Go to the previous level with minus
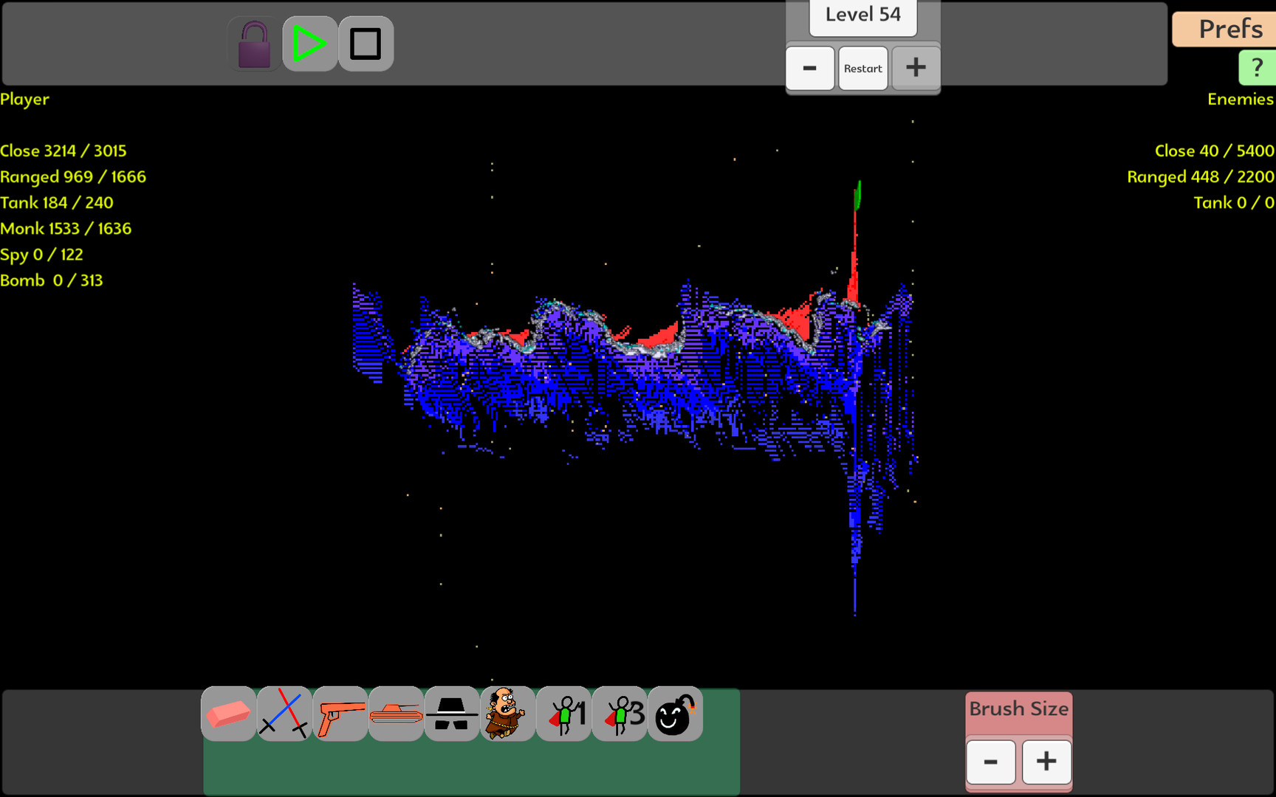The image size is (1276, 797). [810, 68]
